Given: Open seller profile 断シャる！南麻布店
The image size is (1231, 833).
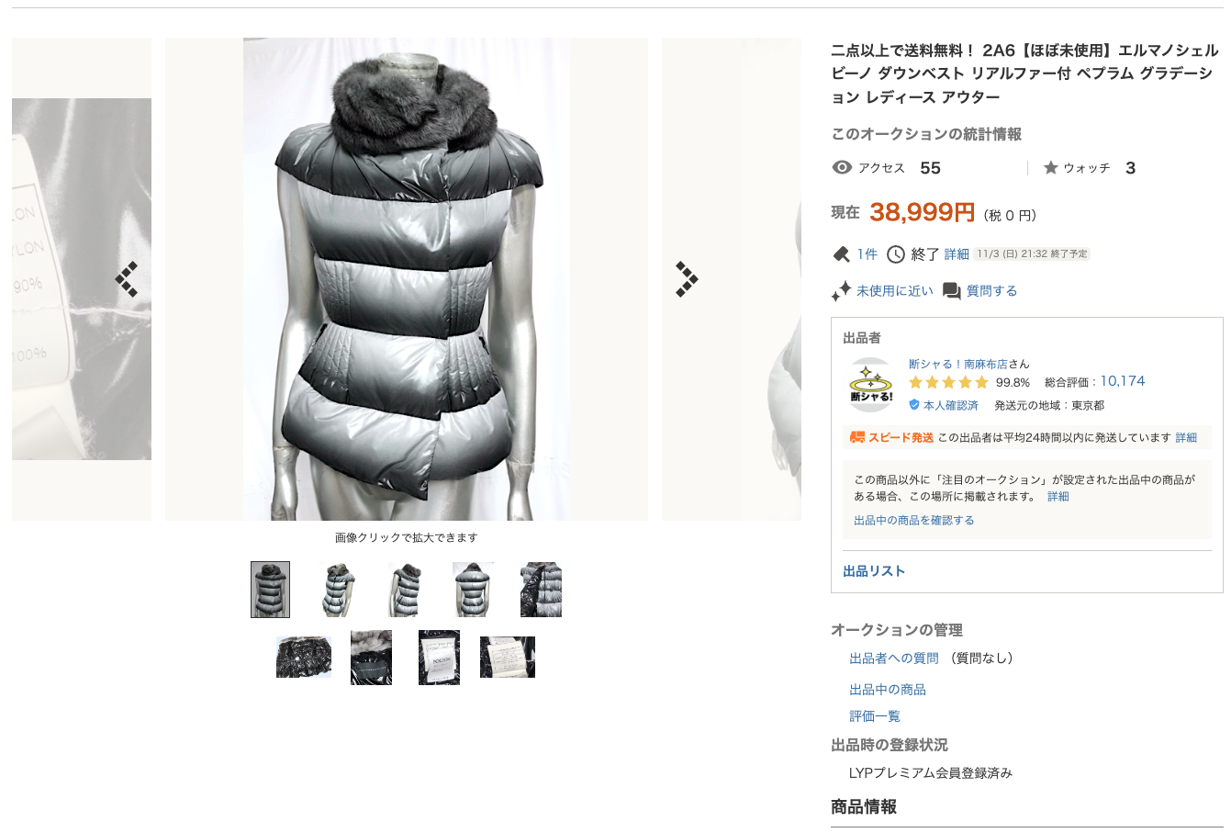Looking at the screenshot, I should click(958, 364).
